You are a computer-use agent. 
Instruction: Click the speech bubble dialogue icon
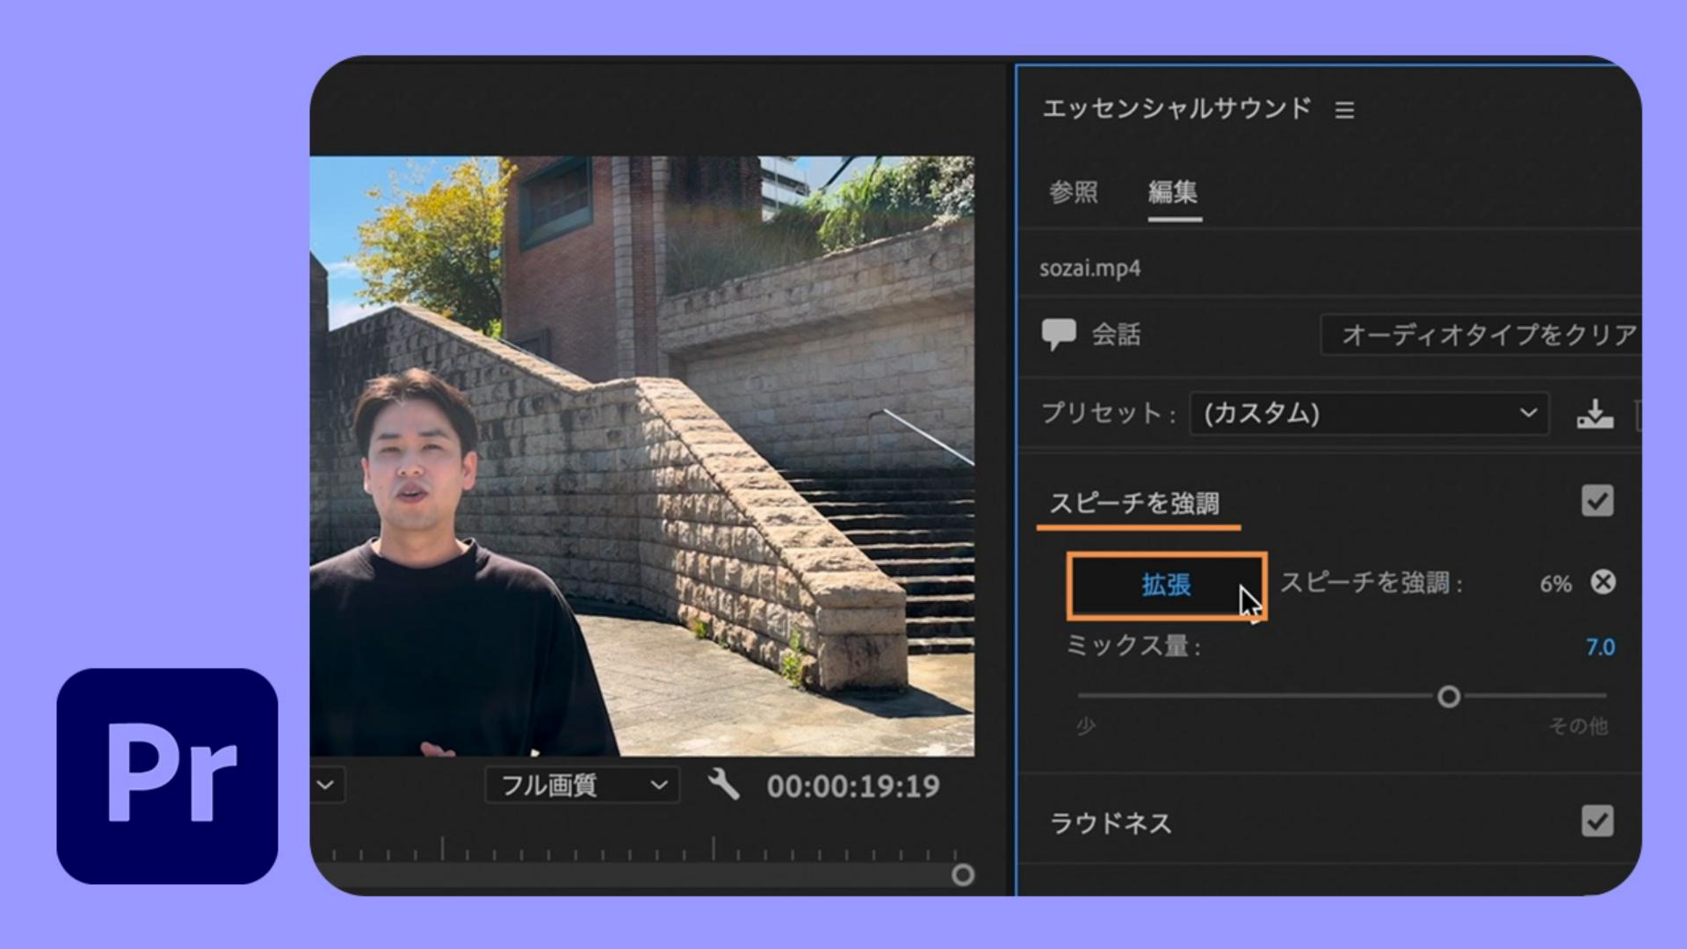click(1058, 334)
